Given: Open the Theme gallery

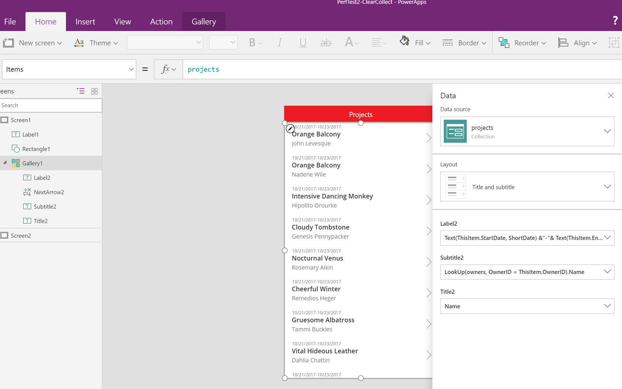Looking at the screenshot, I should 96,43.
